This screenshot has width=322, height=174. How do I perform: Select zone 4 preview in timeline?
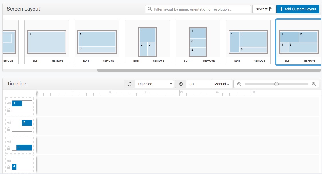coord(22,164)
